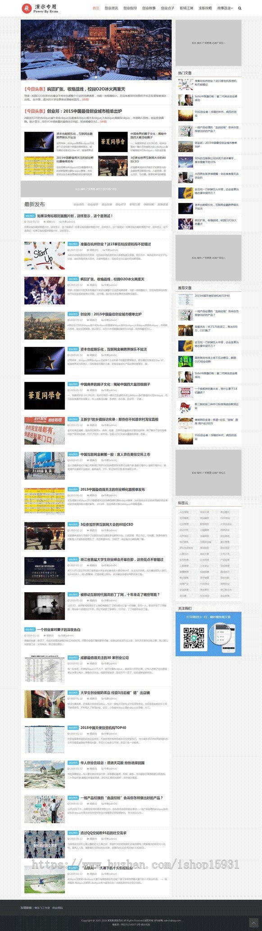
Task: Click the gold star thumbnail in article list
Action: (45, 361)
